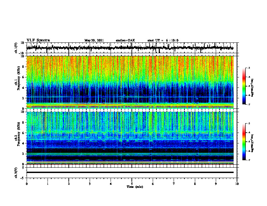
Task: Click the "-3" value on ch.1 colorbar
Action: click(248, 68)
